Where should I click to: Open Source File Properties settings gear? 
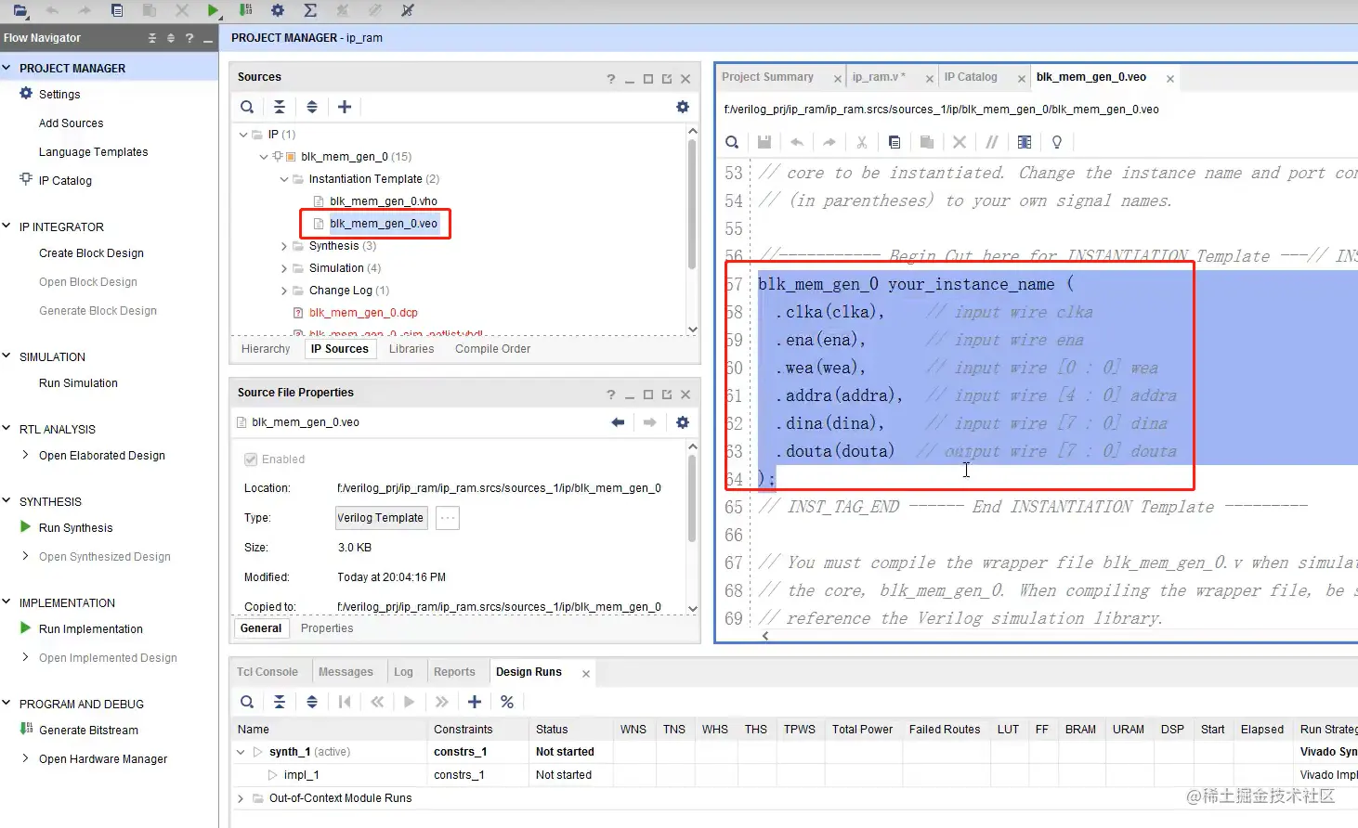click(683, 422)
